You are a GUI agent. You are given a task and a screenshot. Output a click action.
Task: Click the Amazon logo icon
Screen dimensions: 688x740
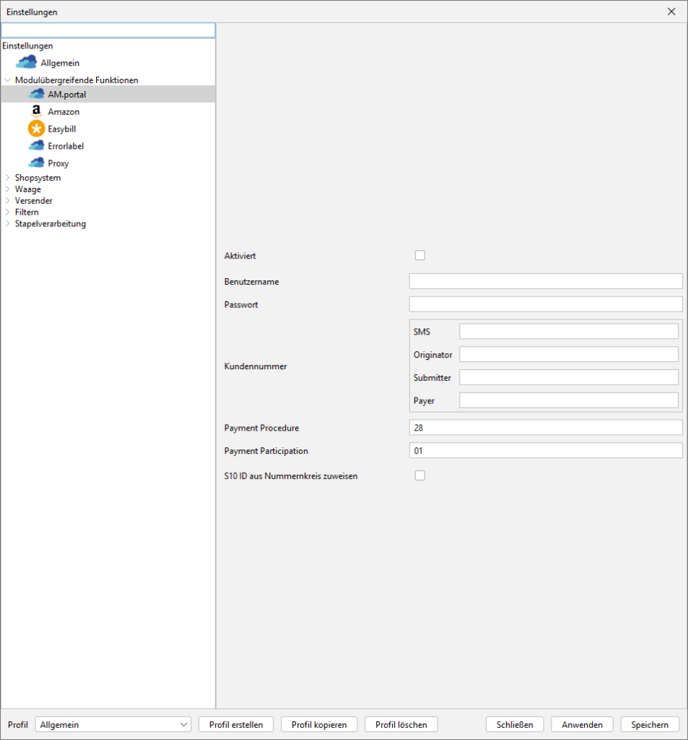36,111
